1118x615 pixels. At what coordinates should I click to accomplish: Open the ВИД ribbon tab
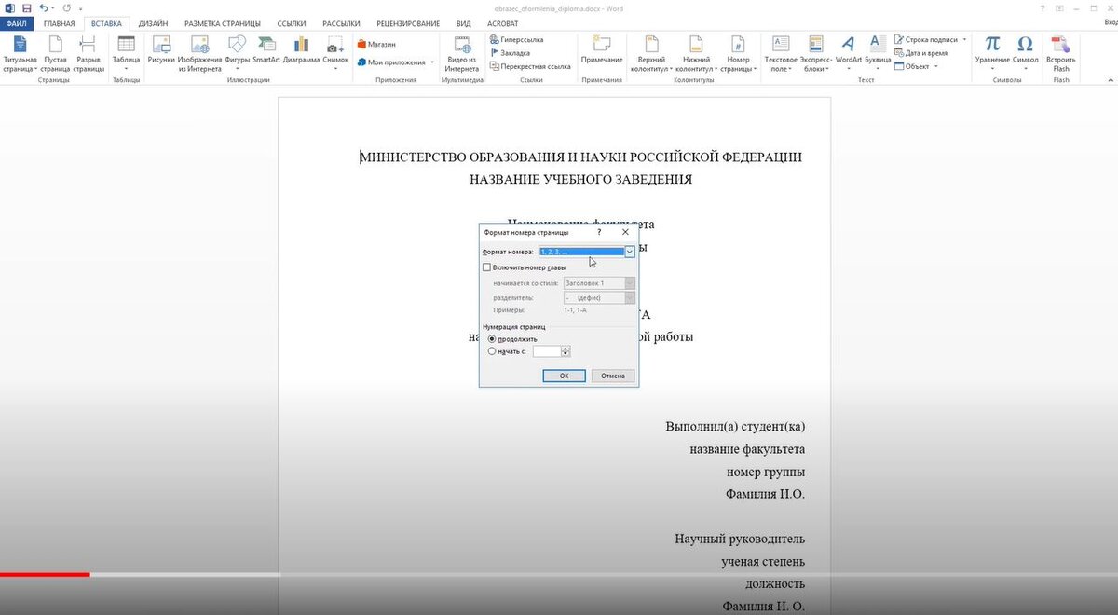pos(463,22)
